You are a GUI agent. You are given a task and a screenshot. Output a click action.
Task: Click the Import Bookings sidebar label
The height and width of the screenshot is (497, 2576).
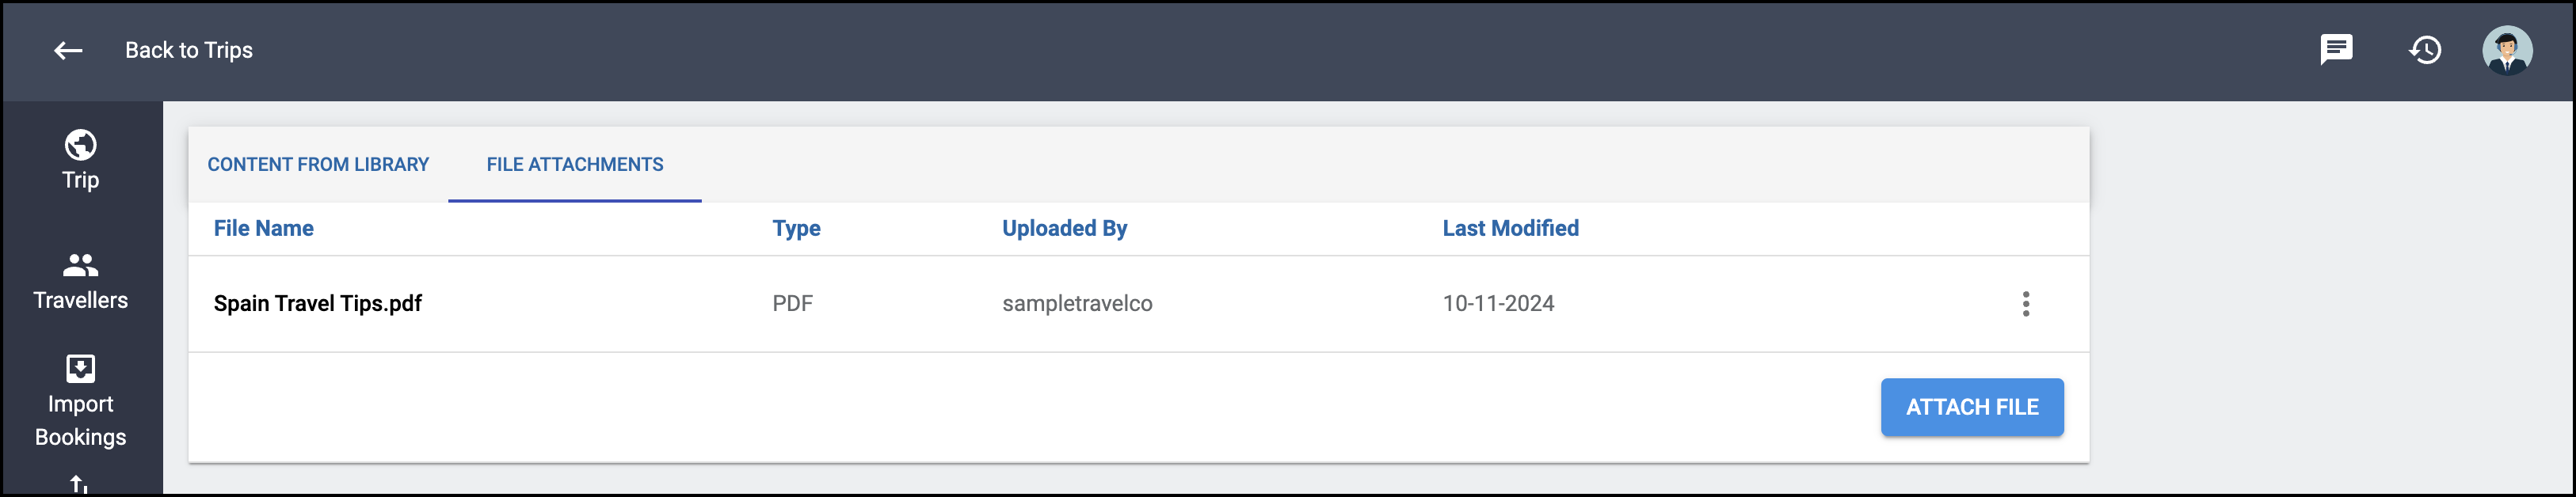[81, 421]
